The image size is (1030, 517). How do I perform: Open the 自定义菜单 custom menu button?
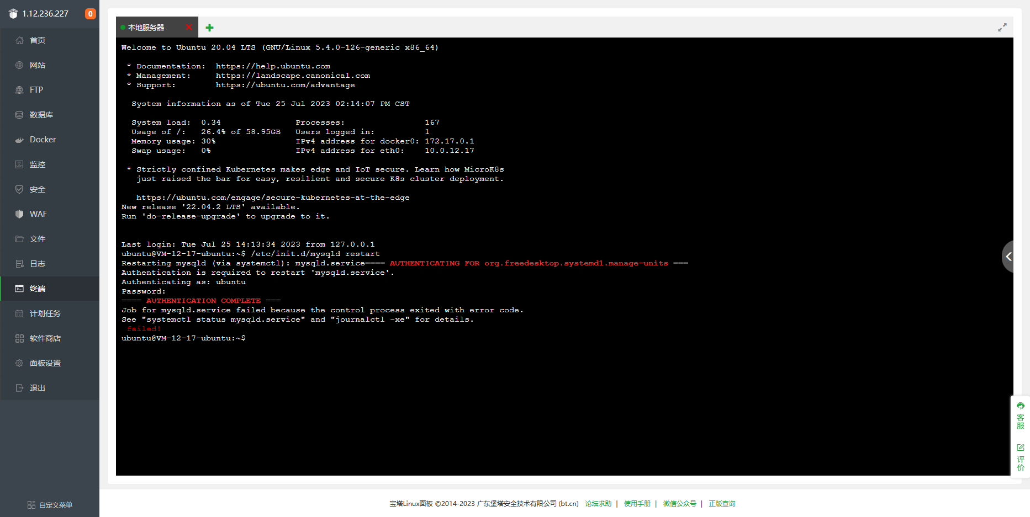pyautogui.click(x=50, y=505)
